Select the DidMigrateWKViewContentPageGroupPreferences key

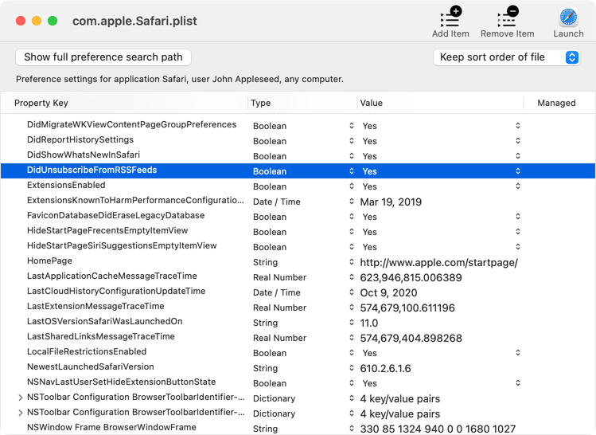tap(131, 124)
